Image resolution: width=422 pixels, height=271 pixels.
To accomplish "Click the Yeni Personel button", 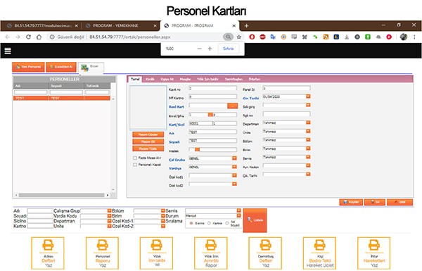I will (x=28, y=67).
